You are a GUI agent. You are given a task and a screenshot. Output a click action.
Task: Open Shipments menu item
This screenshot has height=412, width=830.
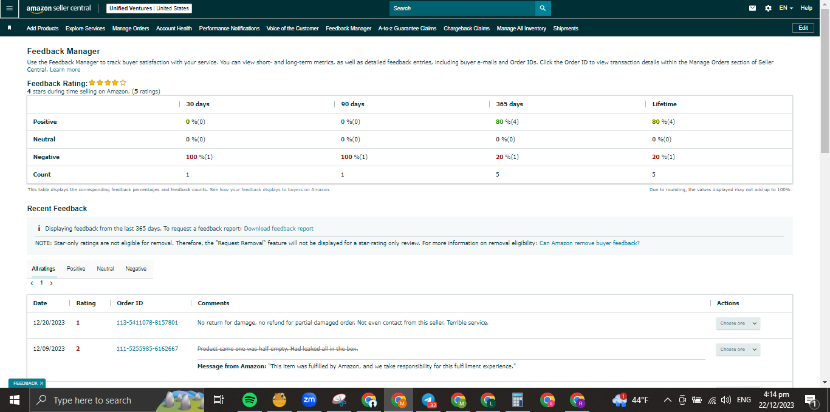tap(566, 29)
